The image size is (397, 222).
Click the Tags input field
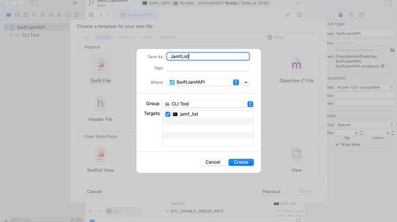pos(208,68)
